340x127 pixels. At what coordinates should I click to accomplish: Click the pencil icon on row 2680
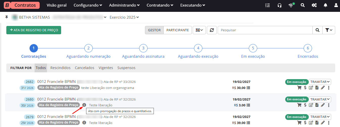323,105
